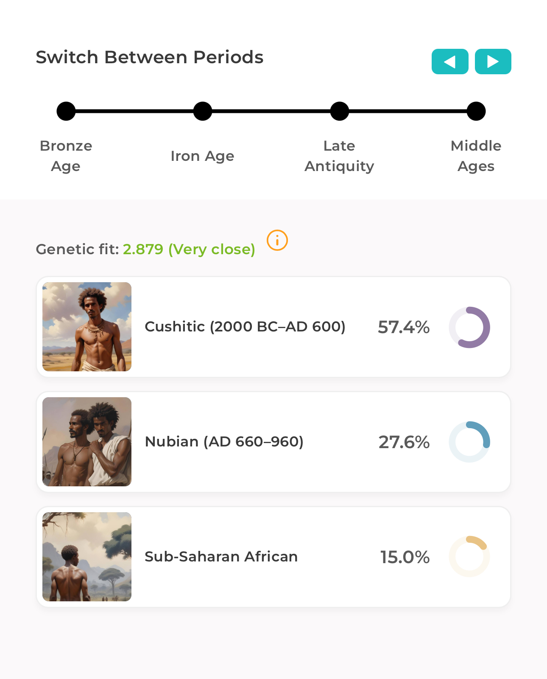Open the Nubian portrait thumbnail

click(x=87, y=442)
